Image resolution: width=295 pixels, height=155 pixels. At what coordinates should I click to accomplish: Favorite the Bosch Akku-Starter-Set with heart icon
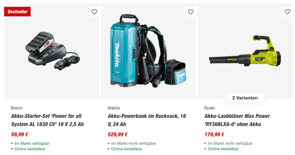(94, 12)
